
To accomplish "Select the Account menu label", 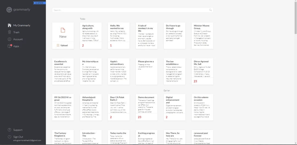I will click(x=18, y=39).
